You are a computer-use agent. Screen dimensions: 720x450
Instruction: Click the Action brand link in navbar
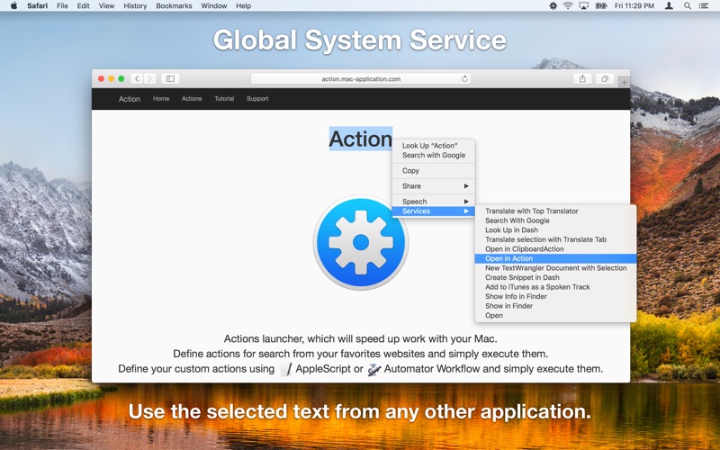coord(130,99)
